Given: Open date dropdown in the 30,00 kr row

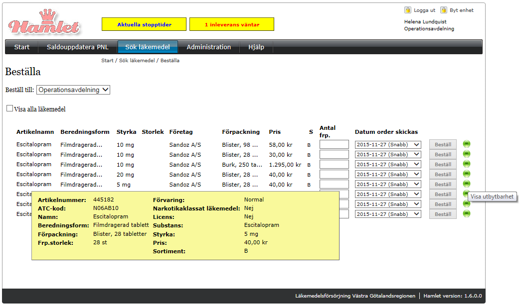Looking at the screenshot, I should [x=388, y=155].
